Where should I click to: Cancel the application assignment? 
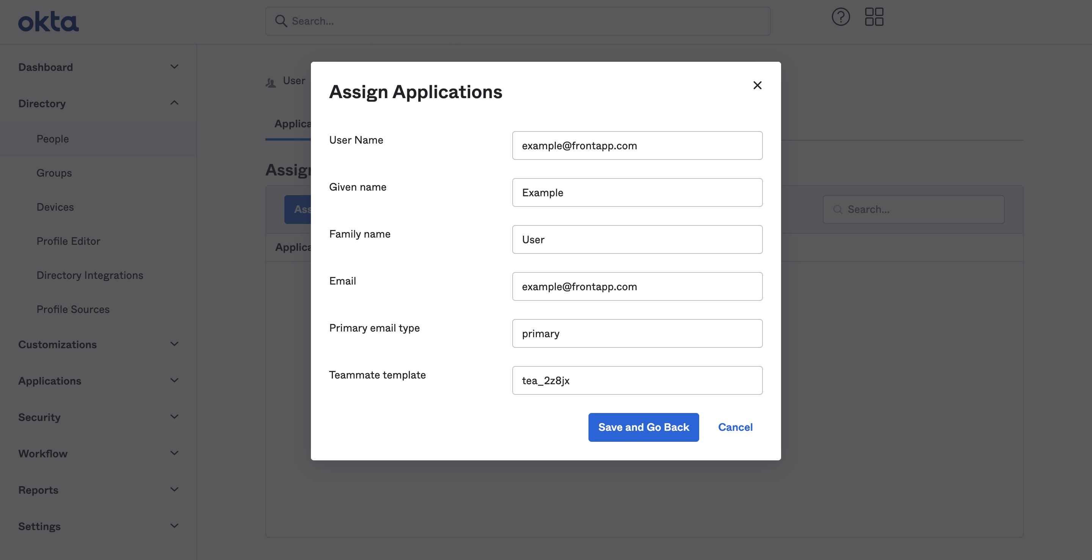(x=736, y=427)
